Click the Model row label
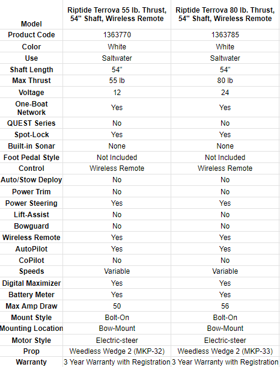Screen dimensions: 280x367 (x=31, y=24)
